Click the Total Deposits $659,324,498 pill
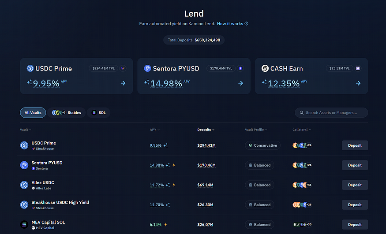 click(x=194, y=40)
